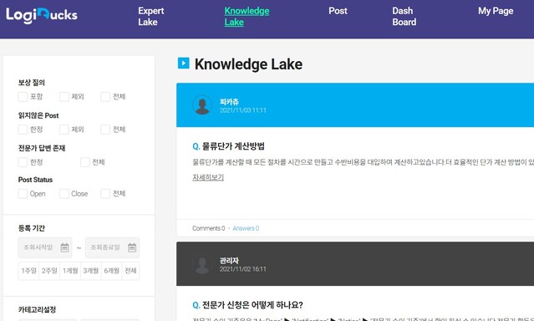
Task: Select the 전체 period button
Action: coord(130,271)
